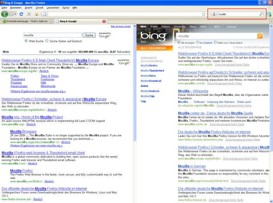273x203 pixels.
Task: Open the MSN link in Bing header
Action: click(x=217, y=26)
